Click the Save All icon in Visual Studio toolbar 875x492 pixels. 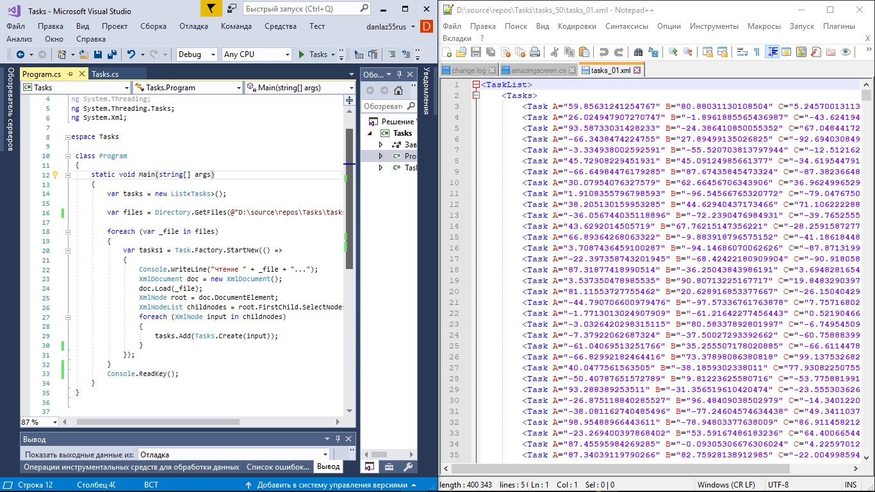click(111, 54)
